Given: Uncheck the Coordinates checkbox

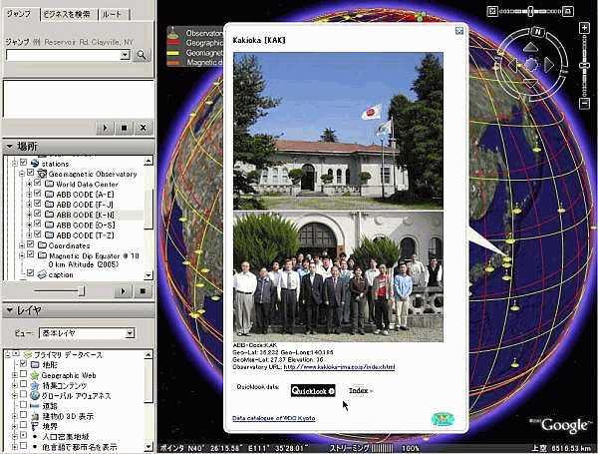Looking at the screenshot, I should coord(31,244).
